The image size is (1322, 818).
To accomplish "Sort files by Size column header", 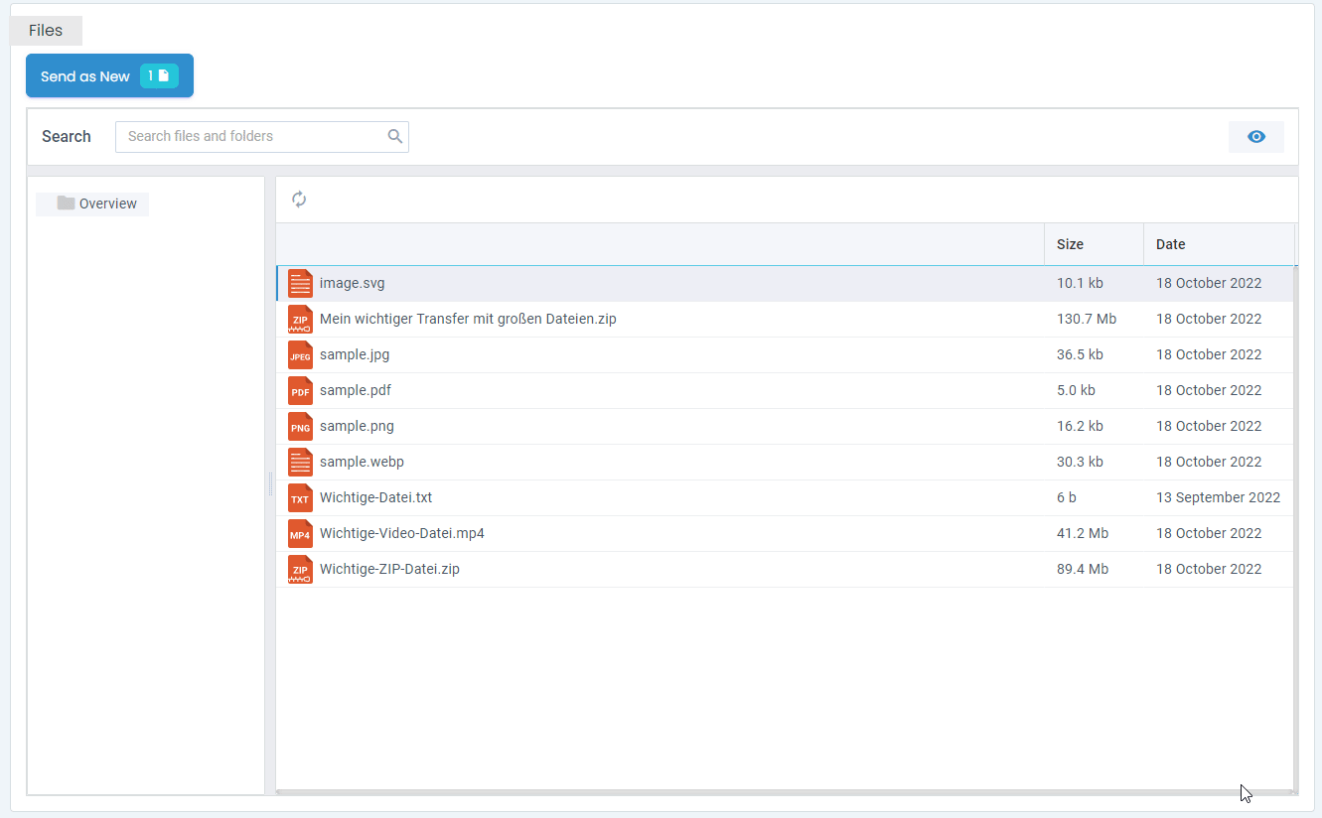I will [1070, 244].
